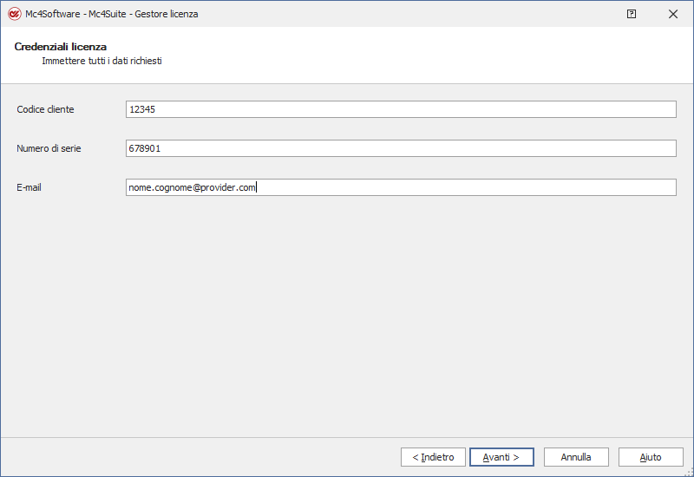Click the Mc4Software logo icon in title bar
The height and width of the screenshot is (477, 694).
(x=14, y=14)
